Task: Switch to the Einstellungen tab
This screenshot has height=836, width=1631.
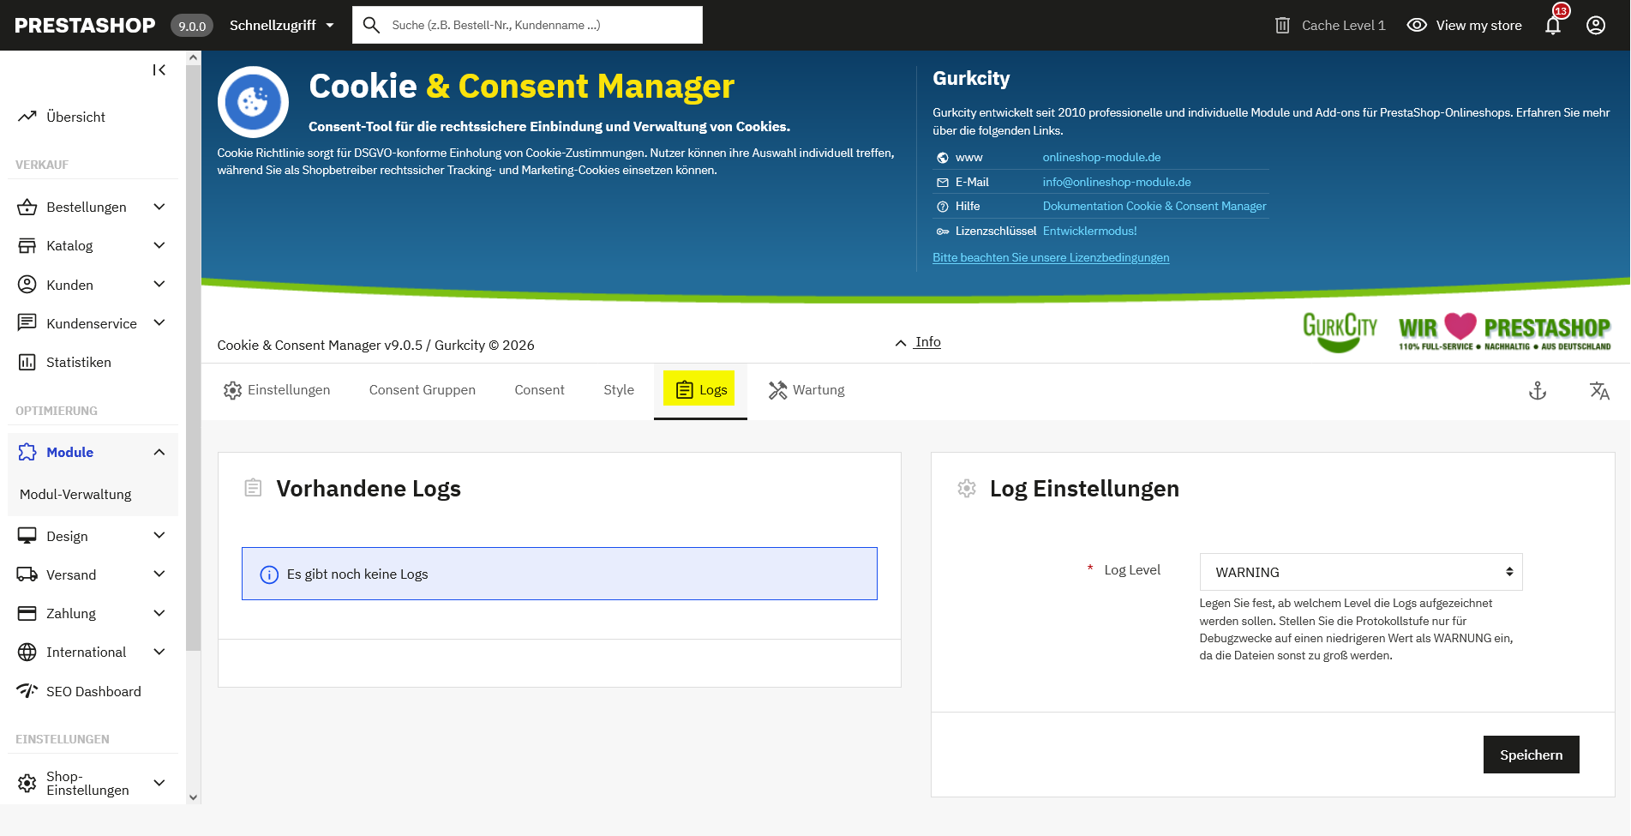Action: [277, 390]
